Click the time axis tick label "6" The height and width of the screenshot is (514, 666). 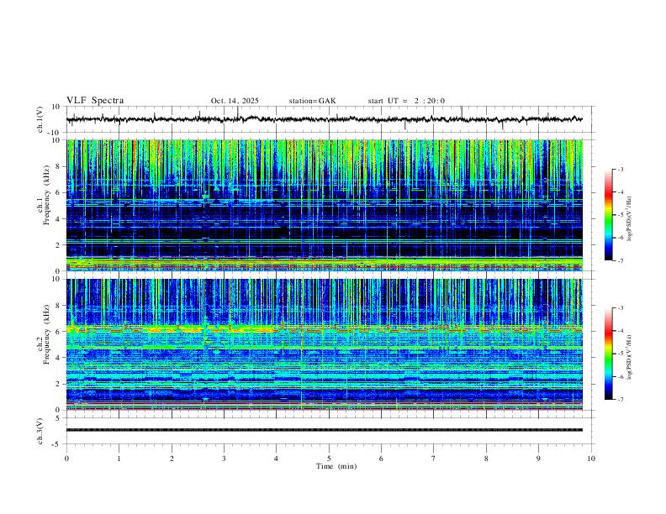[382, 459]
